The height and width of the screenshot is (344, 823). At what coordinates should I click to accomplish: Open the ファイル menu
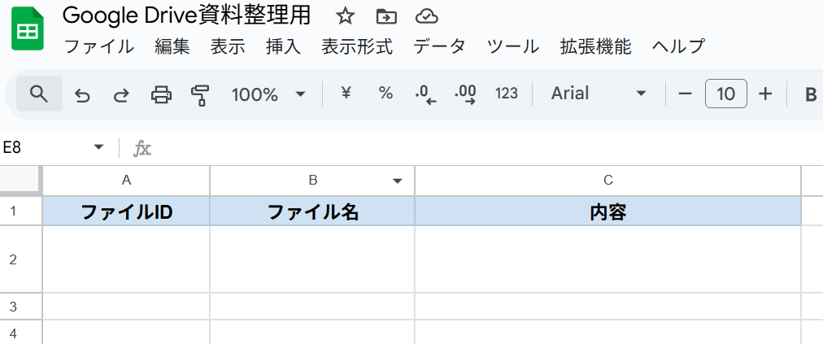coord(99,46)
